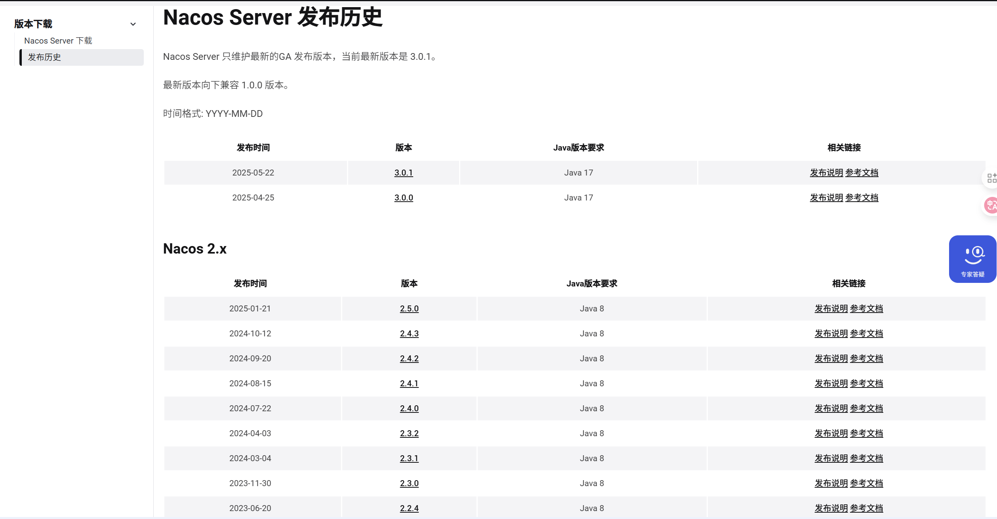Click the Nacos Server 发布历史 page title
The width and height of the screenshot is (997, 519).
click(x=273, y=17)
